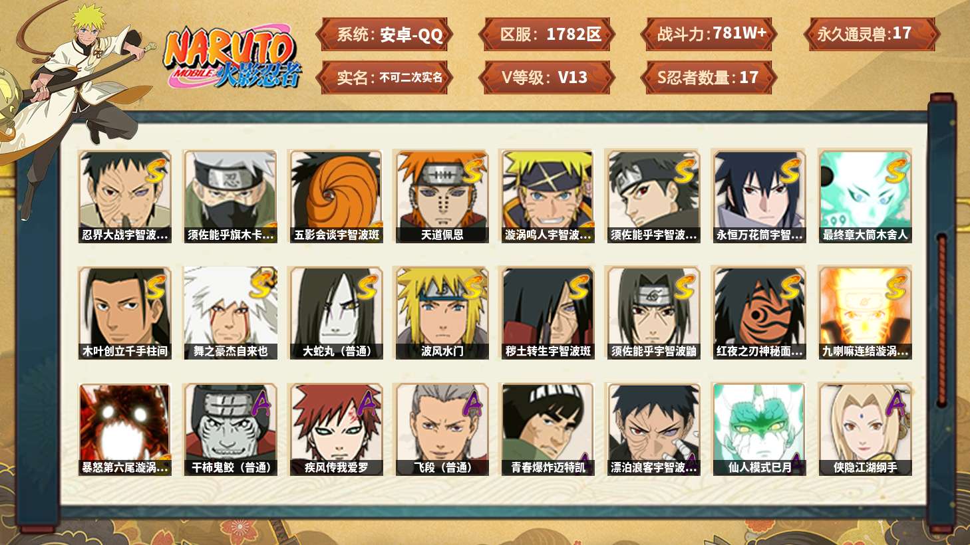This screenshot has width=970, height=545.
Task: Click the red scroll bar on right edge
Action: tap(942, 319)
